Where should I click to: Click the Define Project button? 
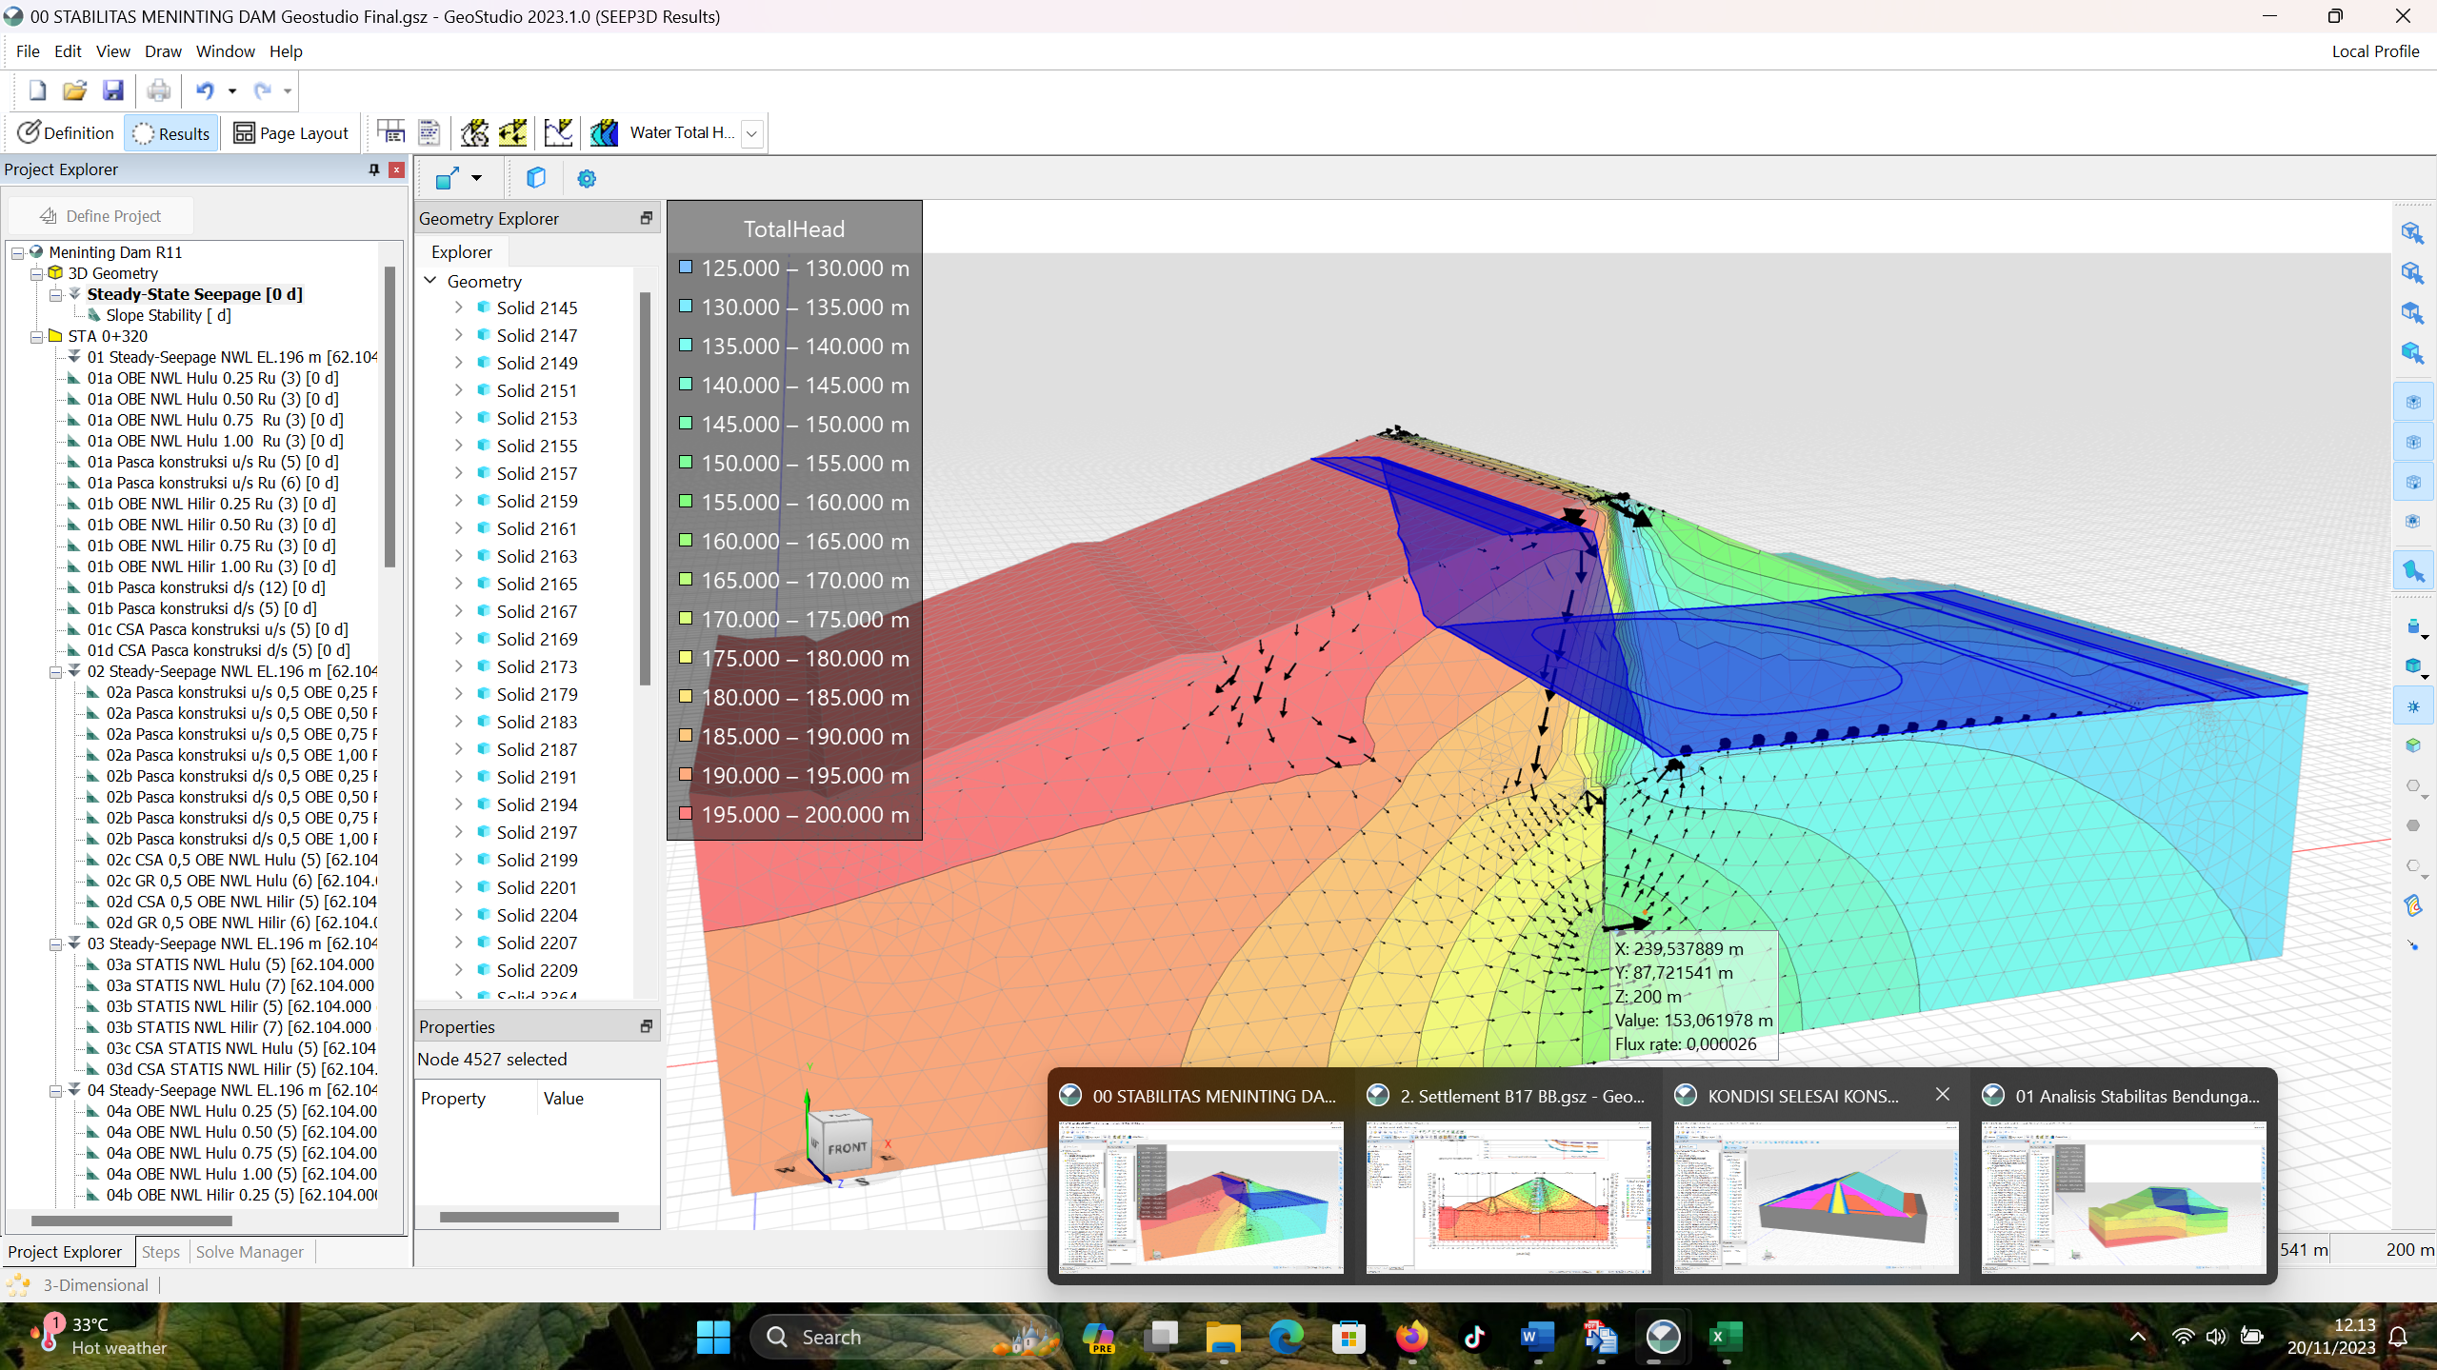point(101,216)
